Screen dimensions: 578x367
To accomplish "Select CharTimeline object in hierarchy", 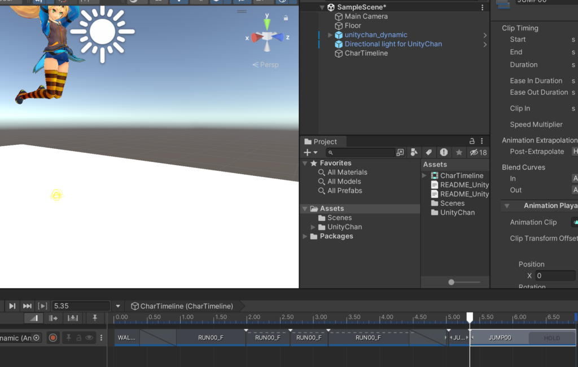I will 366,53.
